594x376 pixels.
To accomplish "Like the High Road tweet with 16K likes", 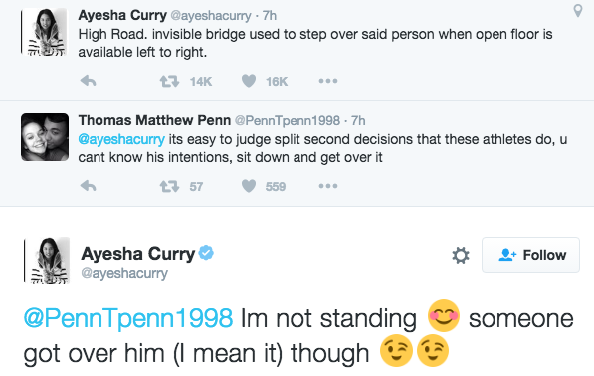I will 249,81.
